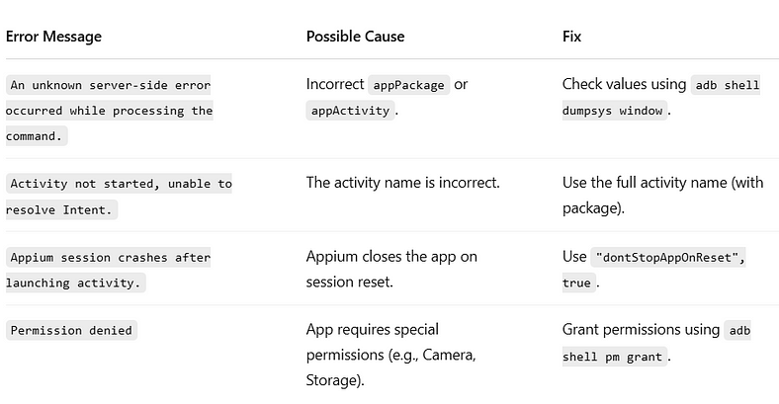The height and width of the screenshot is (404, 779).
Task: Click the Permission denied code label
Action: [x=71, y=331]
